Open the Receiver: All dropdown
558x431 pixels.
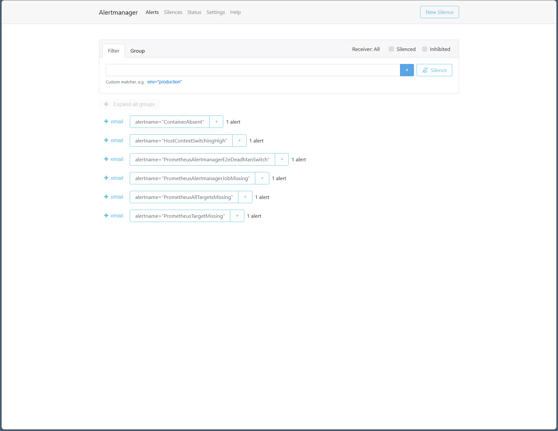[366, 49]
